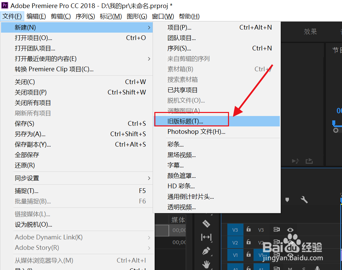Choose 旧版标题(T)... in the submenu

point(217,121)
